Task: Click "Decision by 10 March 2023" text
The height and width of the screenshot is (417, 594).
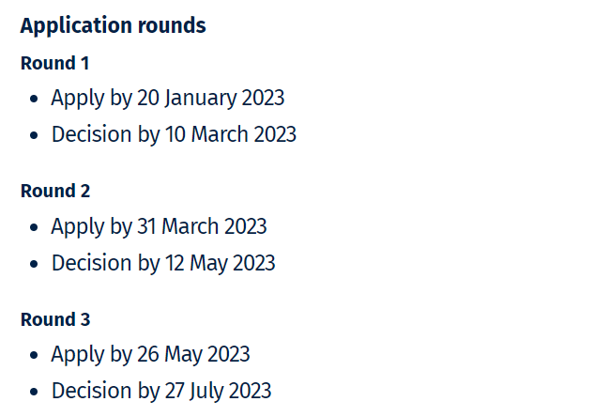Action: pyautogui.click(x=174, y=134)
